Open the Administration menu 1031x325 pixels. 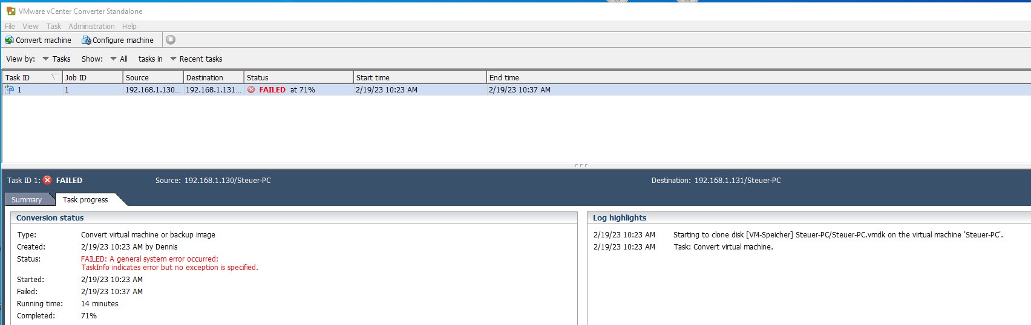point(91,26)
